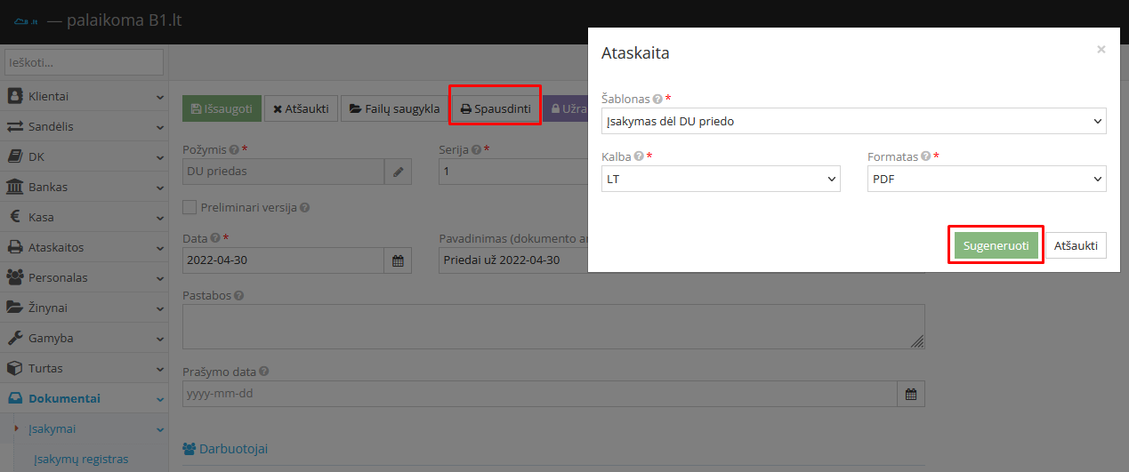Click help icon next to Serija label
Image resolution: width=1129 pixels, height=472 pixels.
(477, 150)
